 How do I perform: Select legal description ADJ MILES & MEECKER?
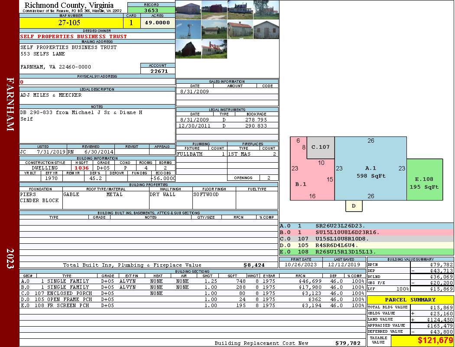[x=51, y=95]
